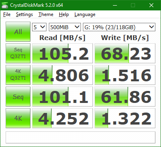Expand the G: drive selection dropdown

point(119,27)
